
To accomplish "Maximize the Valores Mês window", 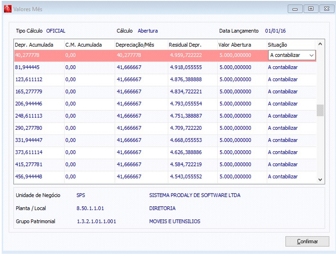I will click(x=311, y=9).
